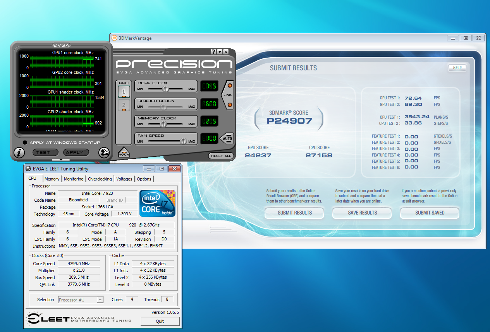Open the Monitoring tab
This screenshot has height=332, width=490.
[74, 179]
